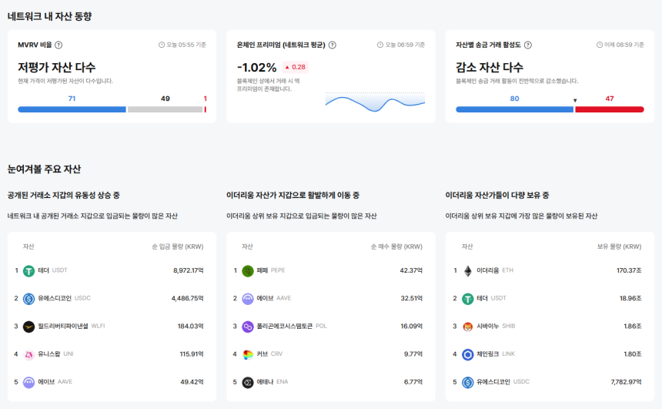Viewport: 662px width, 409px height.
Task: Click the MVRV 비율 help question icon
Action: pos(59,45)
